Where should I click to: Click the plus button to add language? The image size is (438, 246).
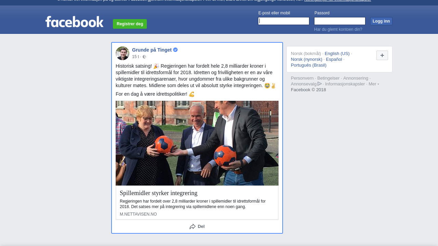(382, 55)
